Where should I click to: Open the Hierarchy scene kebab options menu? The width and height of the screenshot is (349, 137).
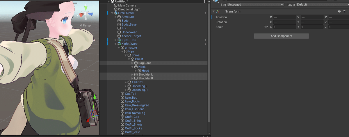coord(205,1)
